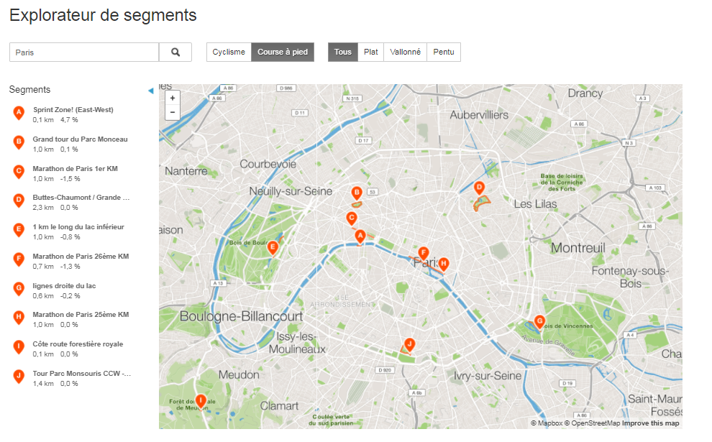Filter segments by Pentu terrain
Image resolution: width=712 pixels, height=442 pixels.
click(x=444, y=52)
